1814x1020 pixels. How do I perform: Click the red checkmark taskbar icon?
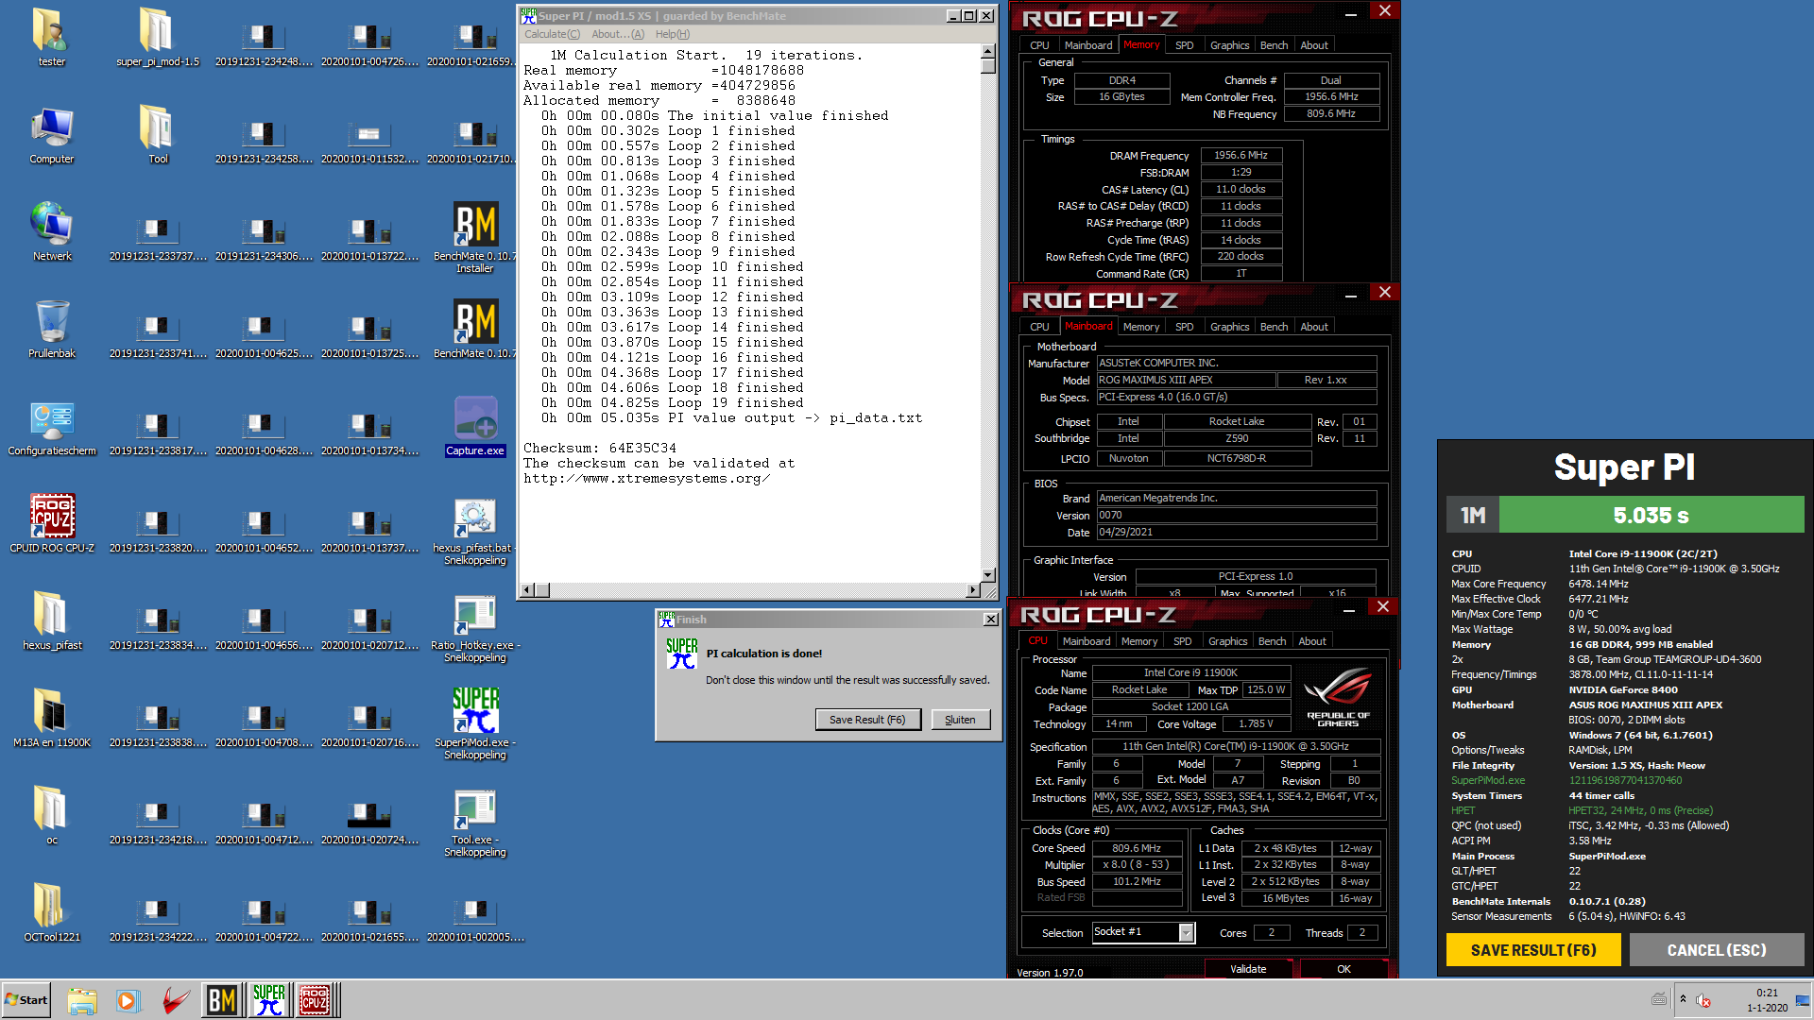click(x=175, y=1000)
